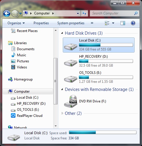The width and height of the screenshot is (142, 146).
Task: Click the Recent Places icon
Action: 13,31
